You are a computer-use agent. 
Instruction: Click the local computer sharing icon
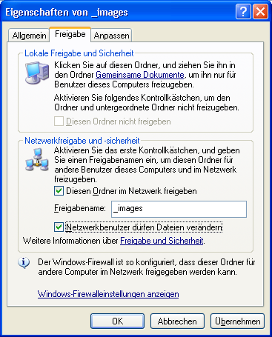(x=37, y=73)
